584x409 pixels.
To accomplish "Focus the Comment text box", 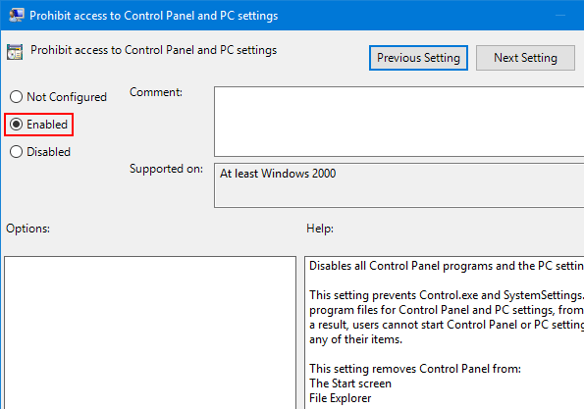I will click(398, 122).
